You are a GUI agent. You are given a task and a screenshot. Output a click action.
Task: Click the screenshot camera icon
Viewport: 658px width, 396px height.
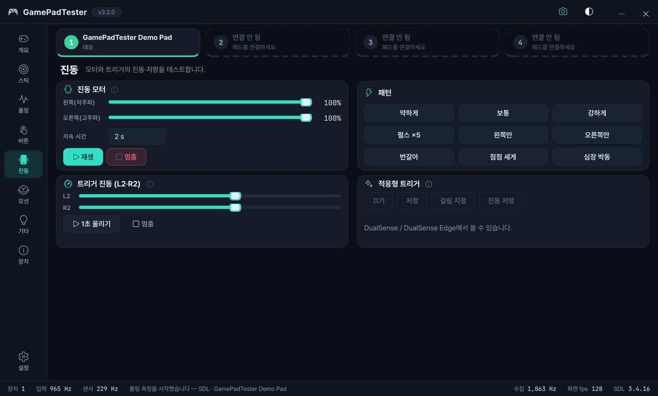tap(563, 12)
